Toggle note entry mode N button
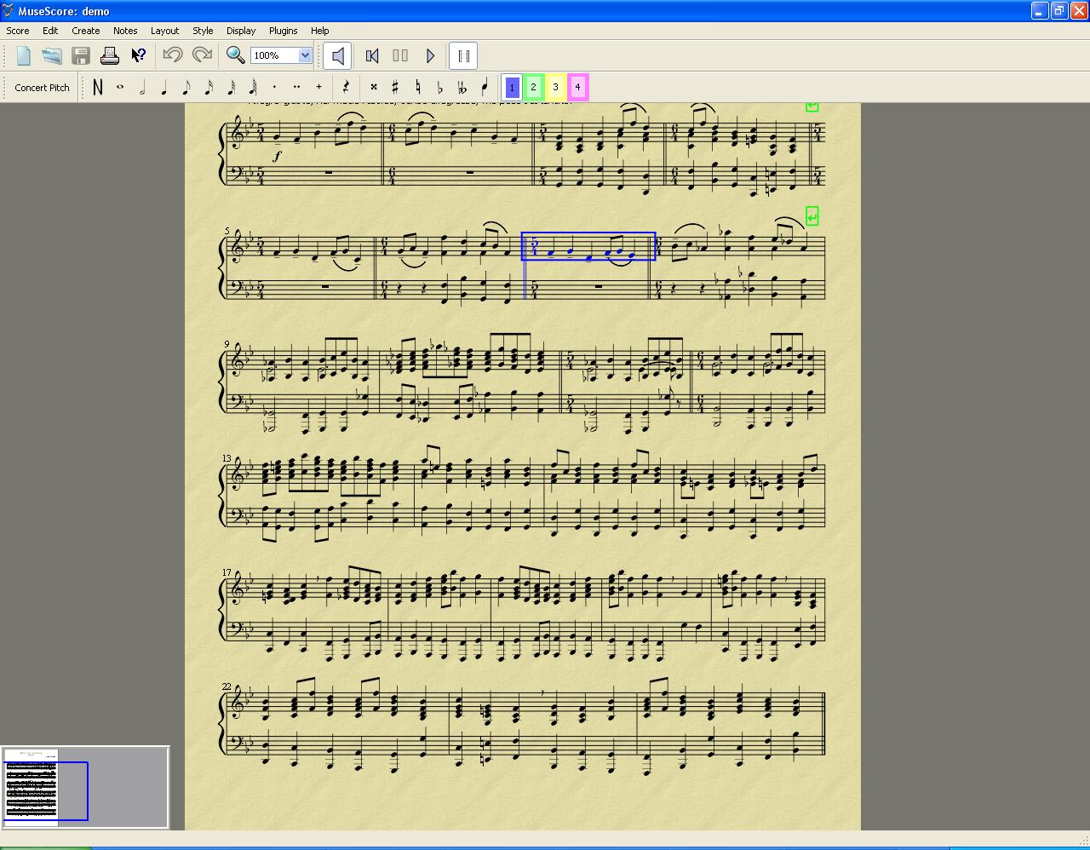This screenshot has height=850, width=1090. click(x=98, y=87)
